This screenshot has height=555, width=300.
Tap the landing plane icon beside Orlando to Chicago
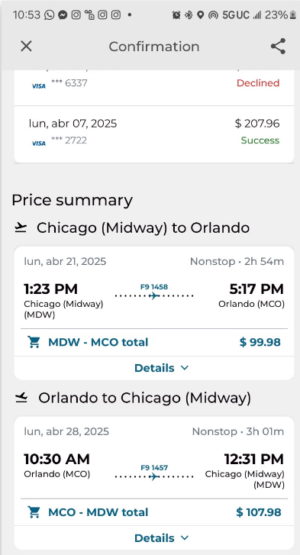21,399
